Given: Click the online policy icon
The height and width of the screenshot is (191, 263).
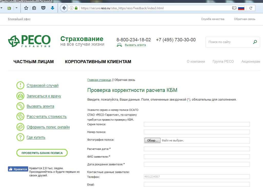Looking at the screenshot, I should click(20, 127).
